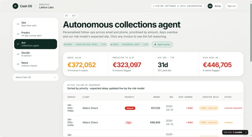This screenshot has height=137, width=252.
Task: Click Likely late badge for €57,120 invoice
Action: pos(209,108)
